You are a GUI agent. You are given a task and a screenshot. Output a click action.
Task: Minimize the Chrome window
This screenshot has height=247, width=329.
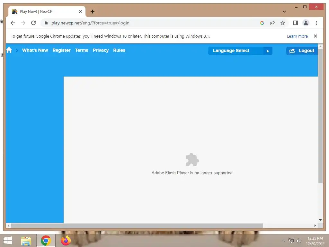click(x=296, y=7)
